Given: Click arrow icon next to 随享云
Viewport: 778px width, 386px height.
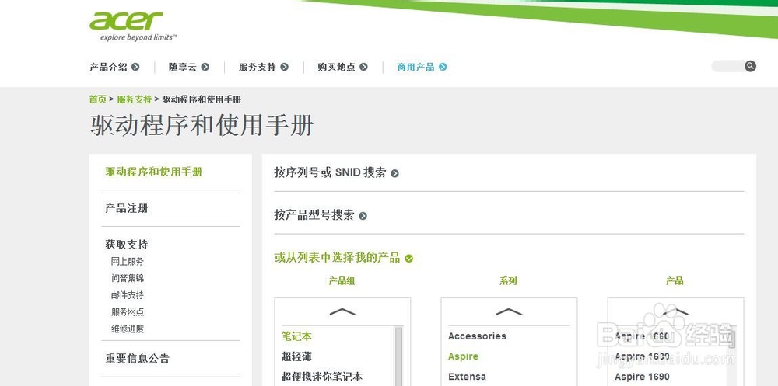Looking at the screenshot, I should pos(205,67).
